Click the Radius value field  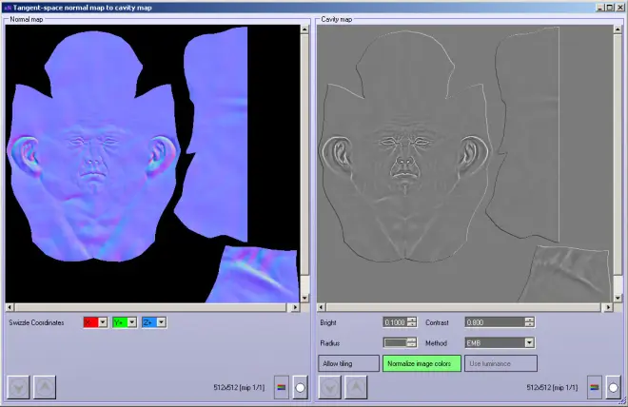[395, 343]
